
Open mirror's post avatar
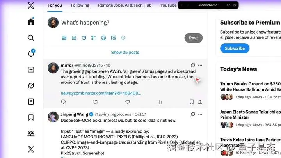click(x=53, y=68)
